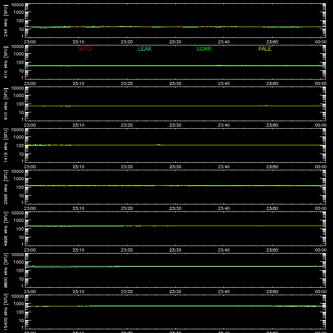Viewport: 333px width, 333px height.
Task: Click the 10 tick on the 2695 MHz axis
Action: (x=21, y=196)
